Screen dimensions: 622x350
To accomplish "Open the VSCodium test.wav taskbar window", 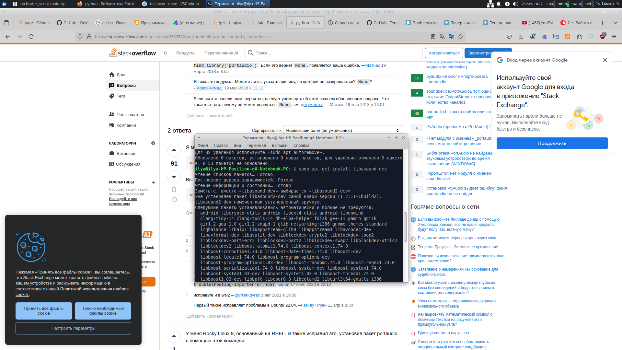I will point(170,4).
